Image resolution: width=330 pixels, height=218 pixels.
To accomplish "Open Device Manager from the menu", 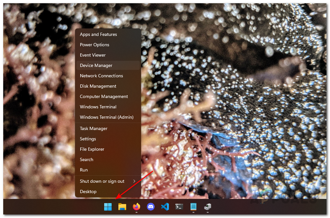I will 108,65.
